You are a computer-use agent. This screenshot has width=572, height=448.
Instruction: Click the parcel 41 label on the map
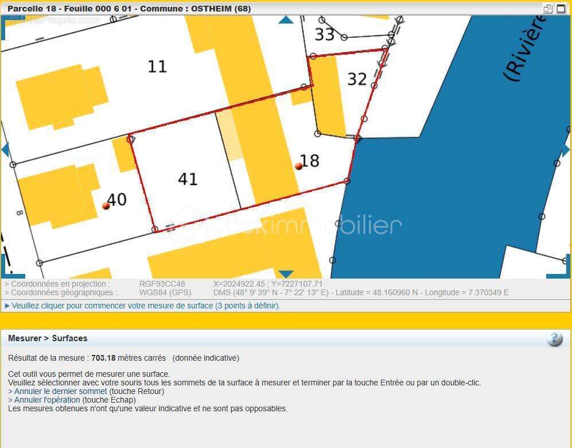coord(188,179)
